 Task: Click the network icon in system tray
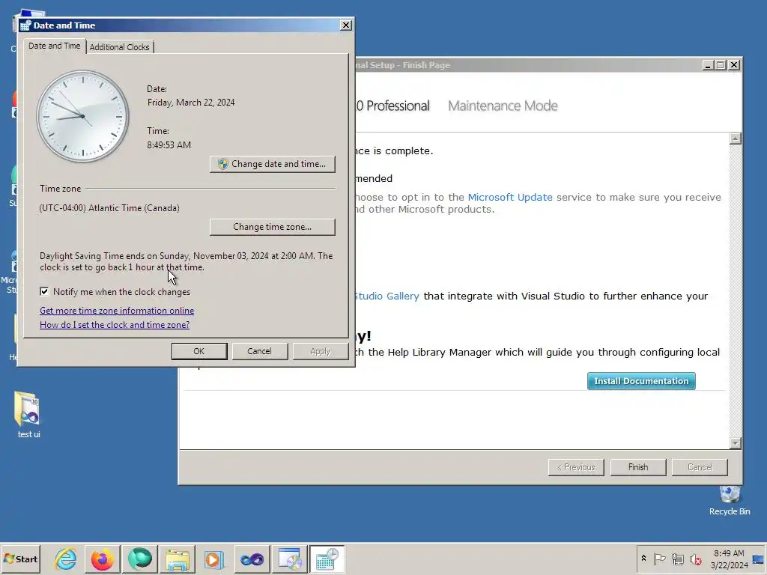[x=677, y=559]
